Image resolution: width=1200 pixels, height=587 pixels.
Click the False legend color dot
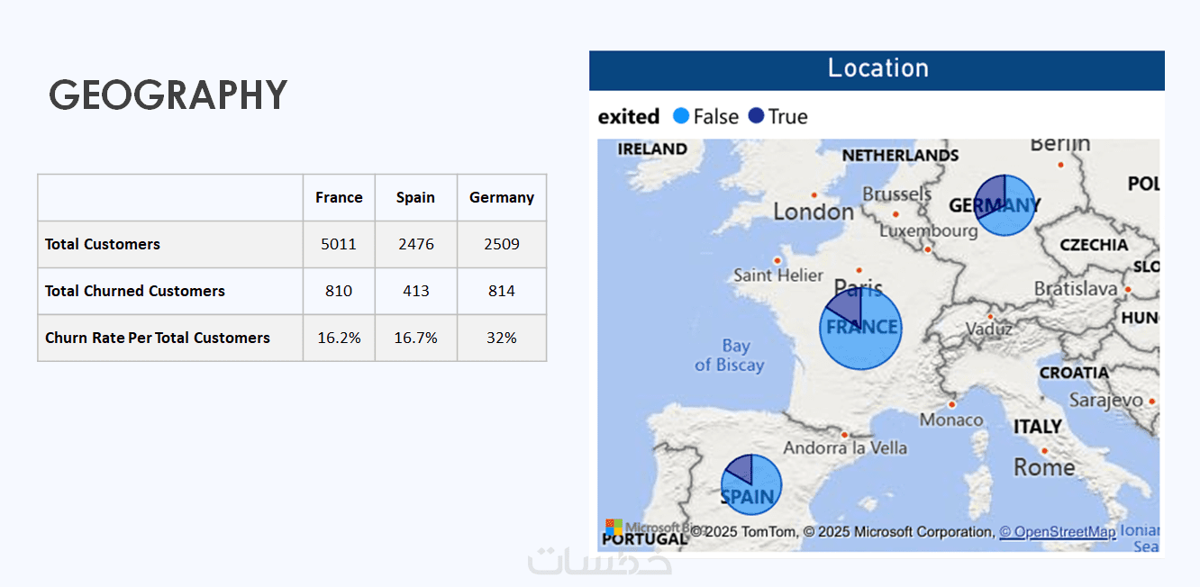pos(681,116)
